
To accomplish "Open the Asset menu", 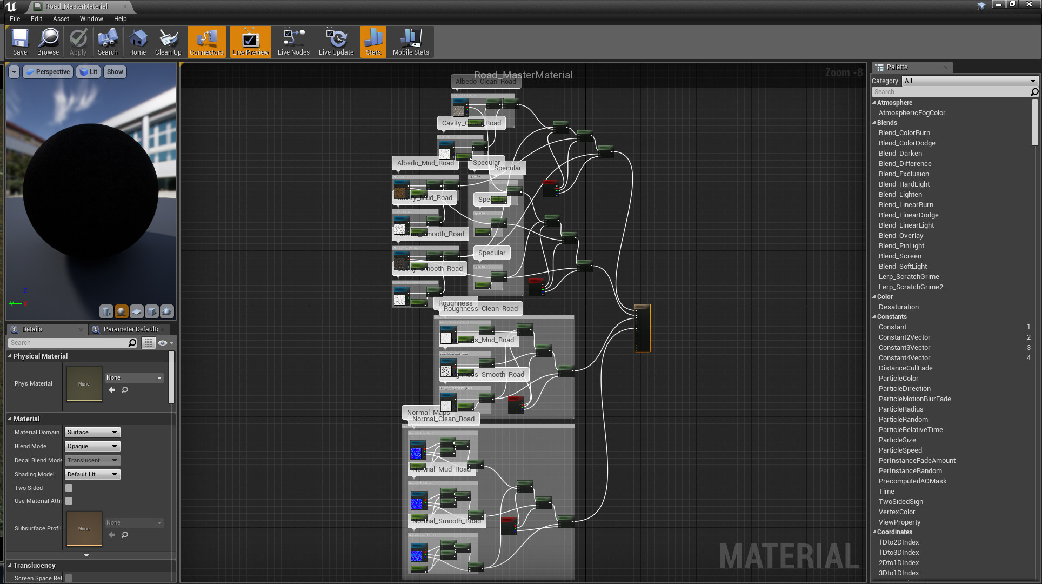I will click(x=61, y=18).
